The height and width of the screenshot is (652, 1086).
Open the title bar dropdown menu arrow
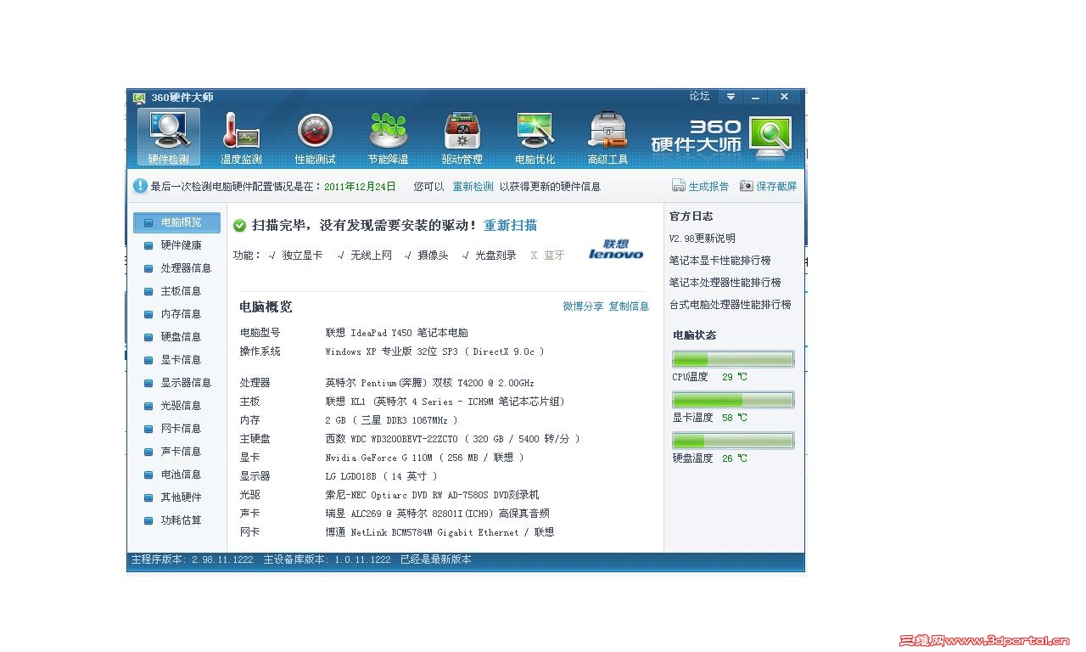(731, 97)
